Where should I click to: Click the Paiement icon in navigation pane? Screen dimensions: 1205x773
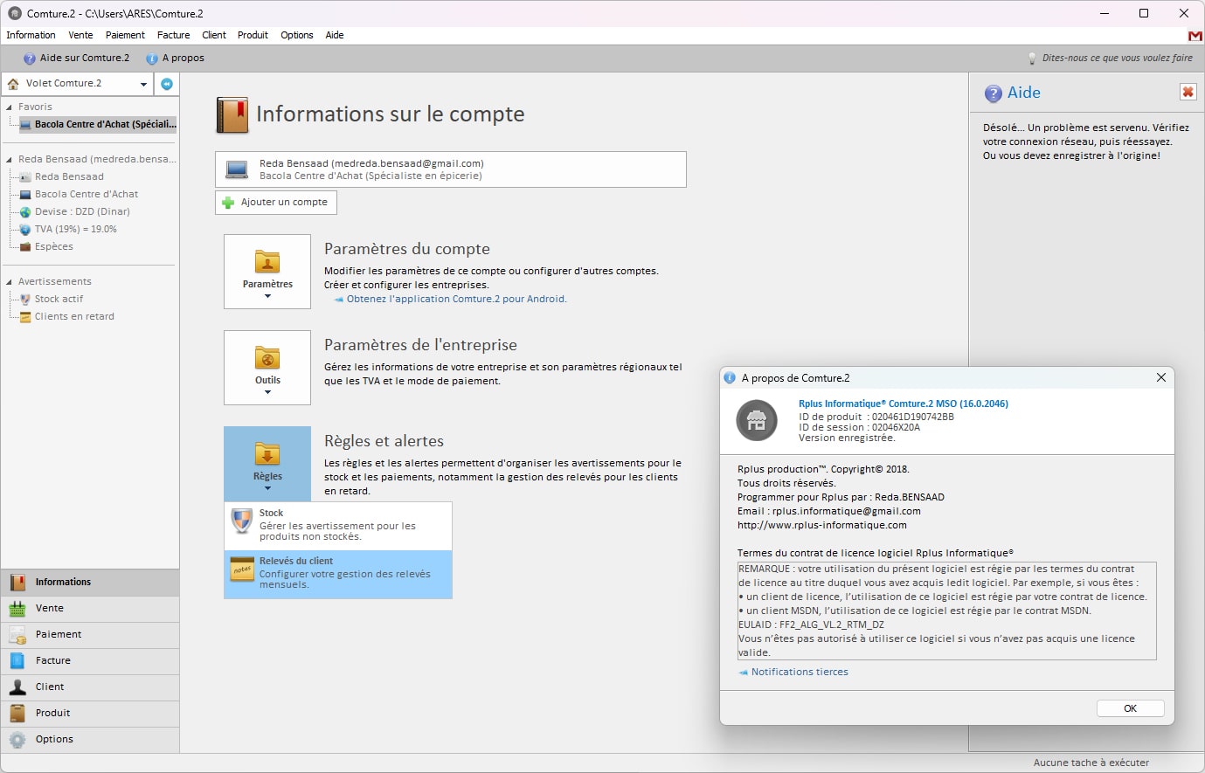pyautogui.click(x=17, y=635)
